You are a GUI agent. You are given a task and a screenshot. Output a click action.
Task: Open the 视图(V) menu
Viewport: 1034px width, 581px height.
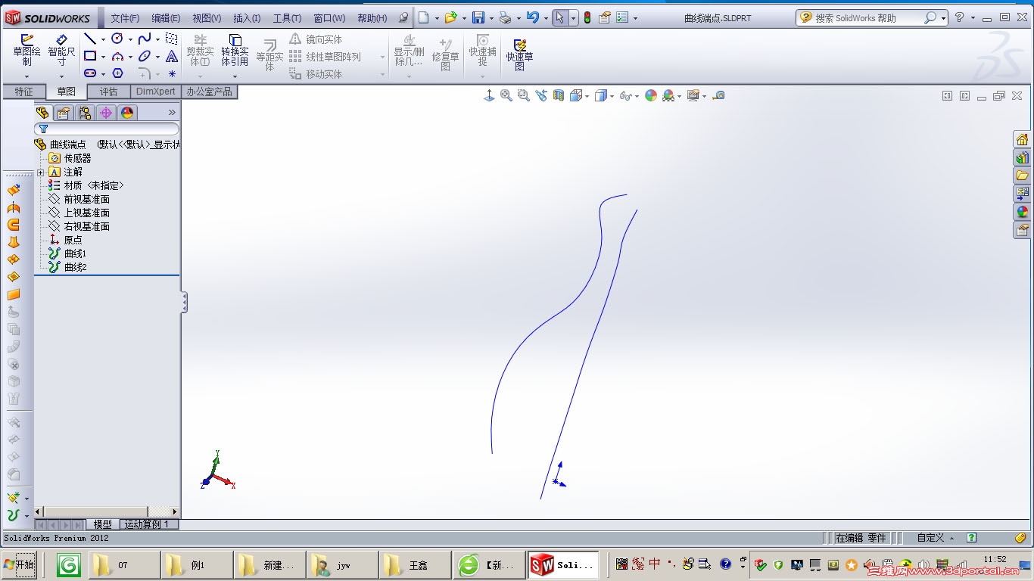point(207,18)
